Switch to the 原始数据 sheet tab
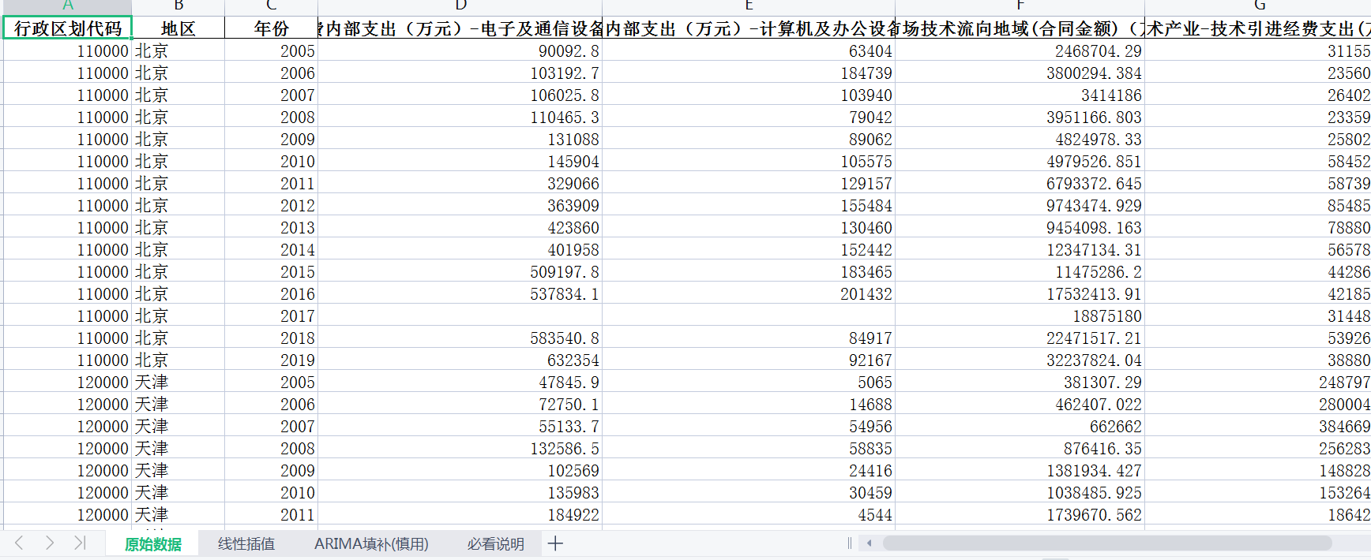The width and height of the screenshot is (1371, 560). click(x=153, y=544)
